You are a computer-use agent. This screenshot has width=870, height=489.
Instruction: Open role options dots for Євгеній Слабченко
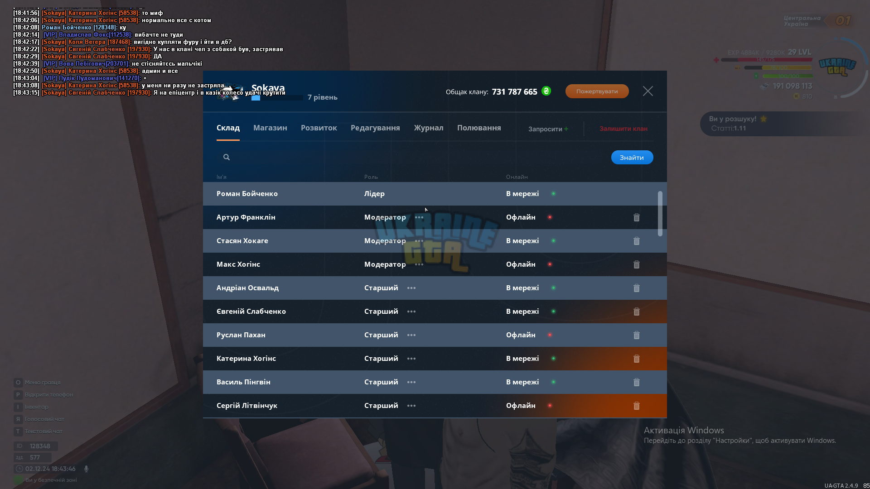(411, 312)
